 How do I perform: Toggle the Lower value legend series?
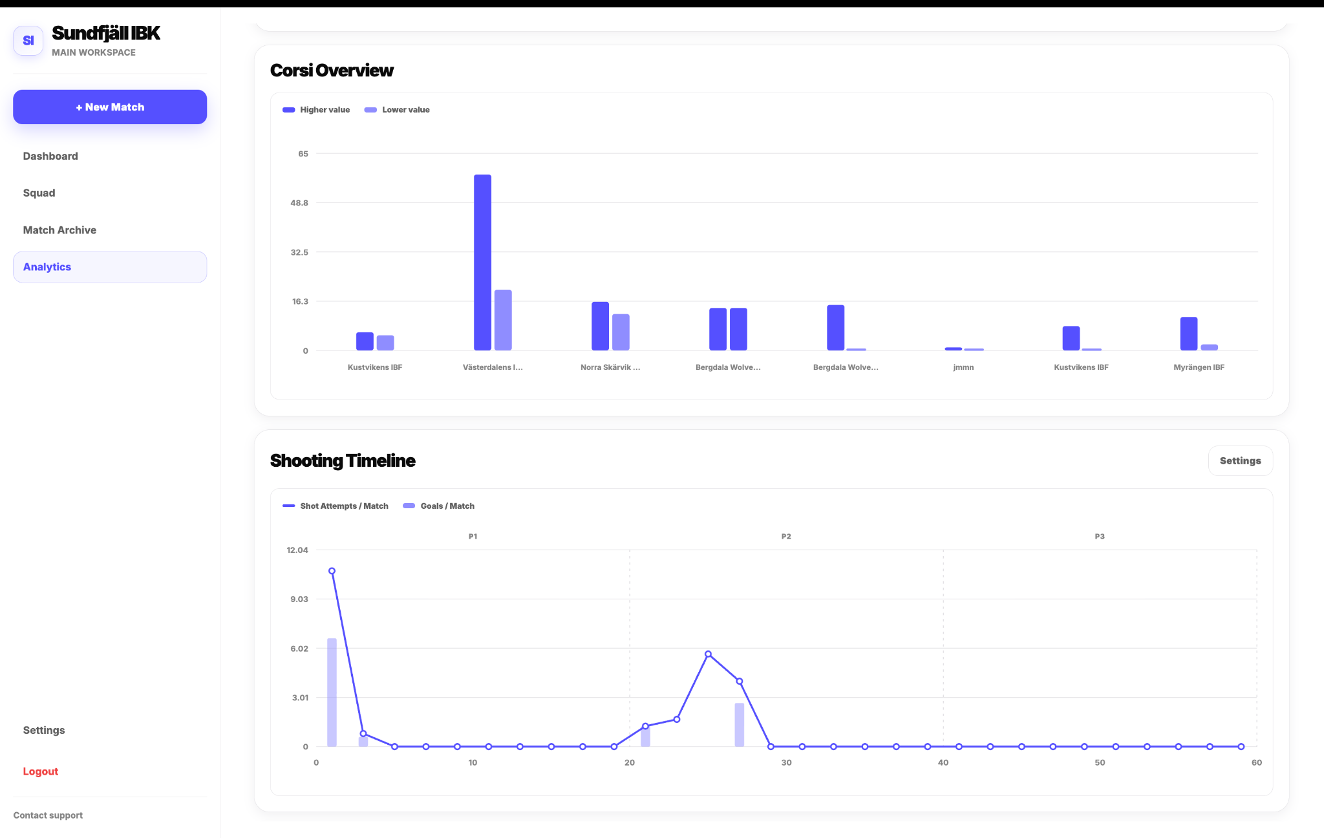tap(397, 110)
